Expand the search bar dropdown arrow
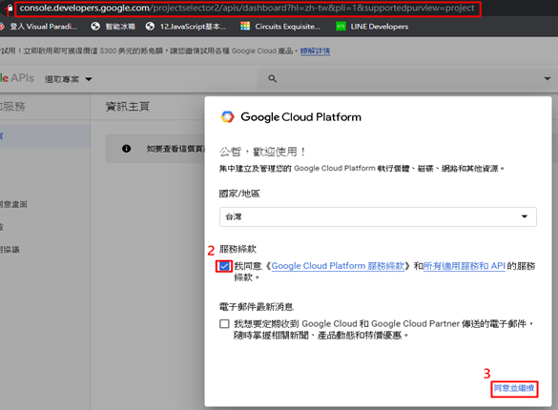558x410 pixels. (547, 78)
